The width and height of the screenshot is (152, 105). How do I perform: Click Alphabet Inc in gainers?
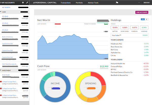tap(116, 52)
